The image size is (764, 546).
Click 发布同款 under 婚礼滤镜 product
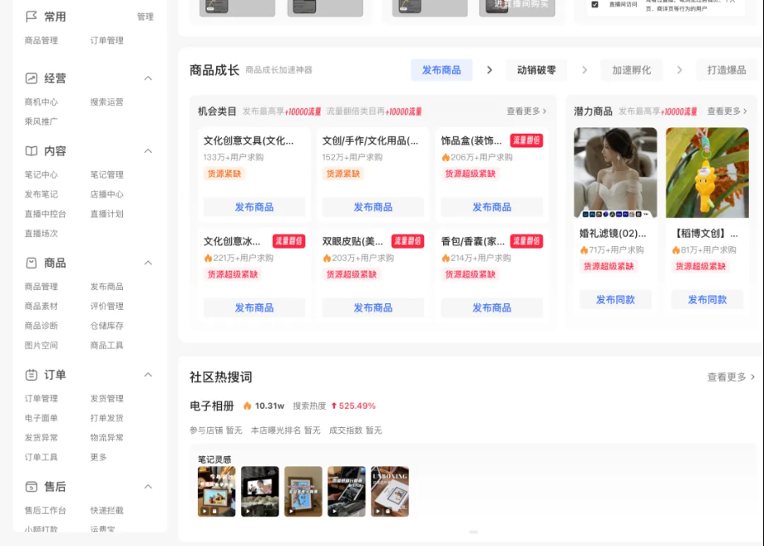click(615, 299)
